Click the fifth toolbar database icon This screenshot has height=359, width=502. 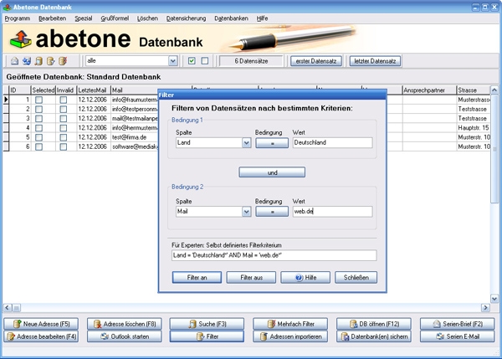click(64, 61)
